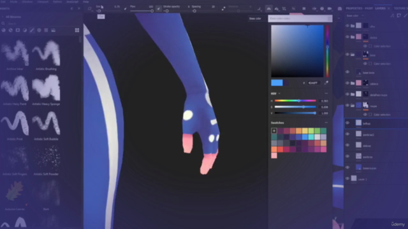Switch to the Layers tab

click(x=380, y=8)
